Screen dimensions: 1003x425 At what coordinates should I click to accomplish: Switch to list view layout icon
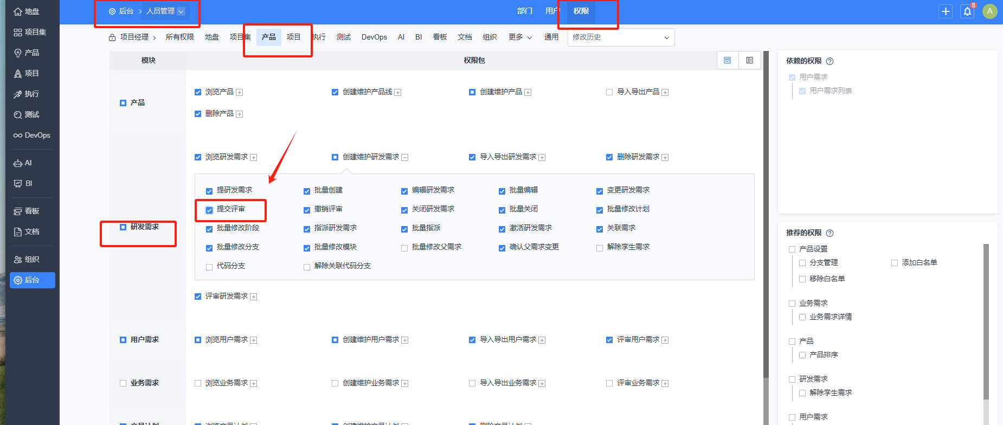pos(727,60)
